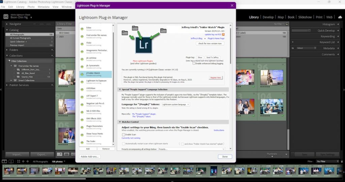Click Adobe Add-ons button
This screenshot has height=182, width=345.
(89, 157)
